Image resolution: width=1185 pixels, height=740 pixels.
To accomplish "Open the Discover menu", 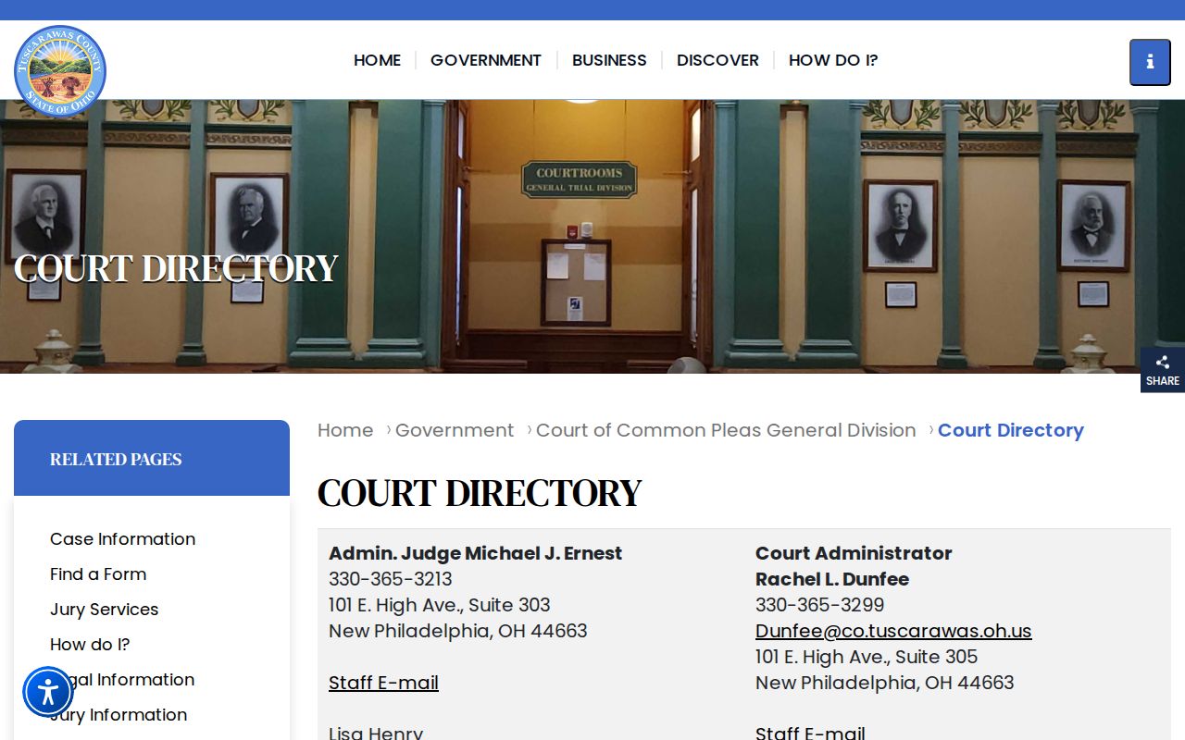I will (717, 60).
